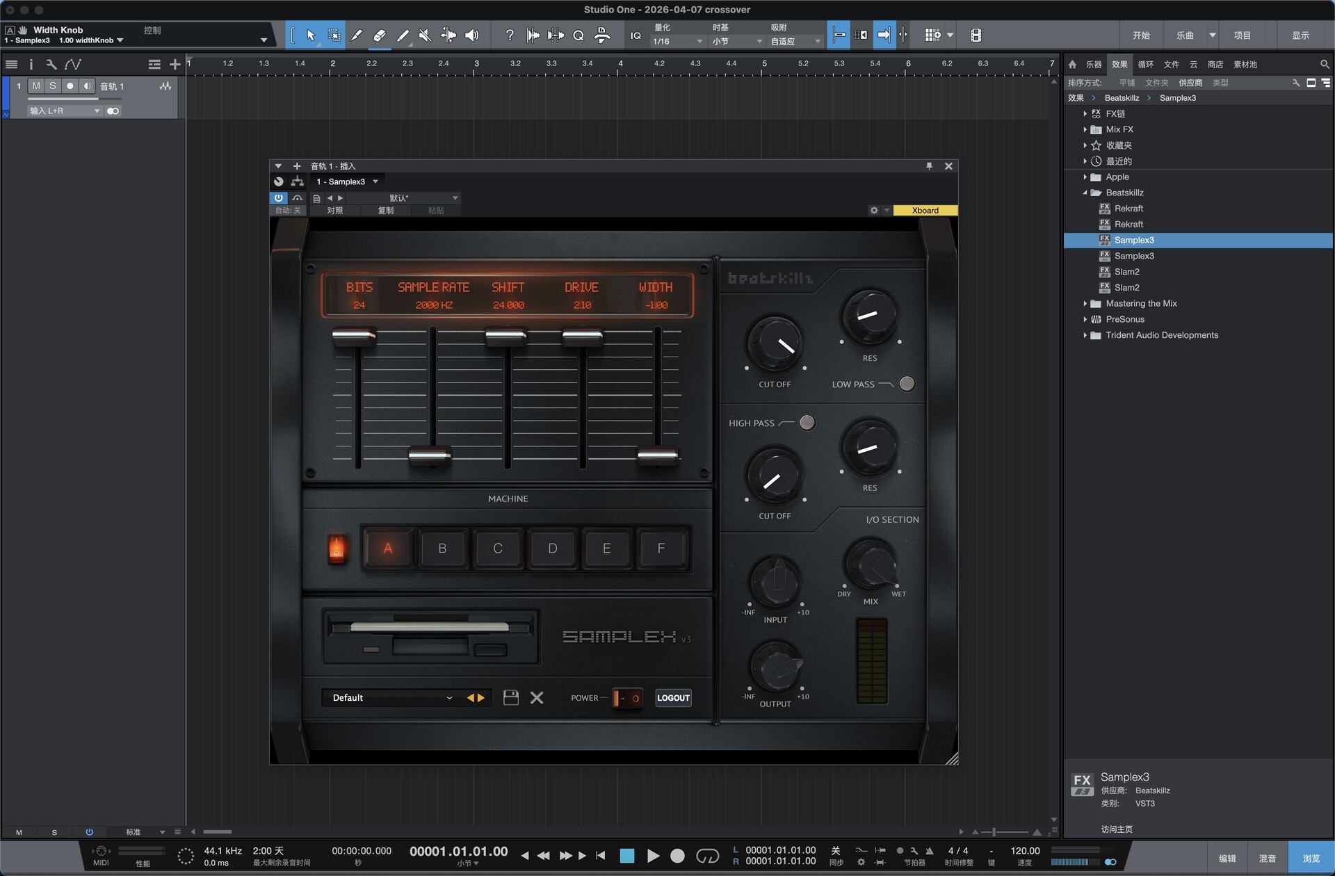Image resolution: width=1335 pixels, height=876 pixels.
Task: Click the LOGOUT button in Samplex
Action: point(672,697)
